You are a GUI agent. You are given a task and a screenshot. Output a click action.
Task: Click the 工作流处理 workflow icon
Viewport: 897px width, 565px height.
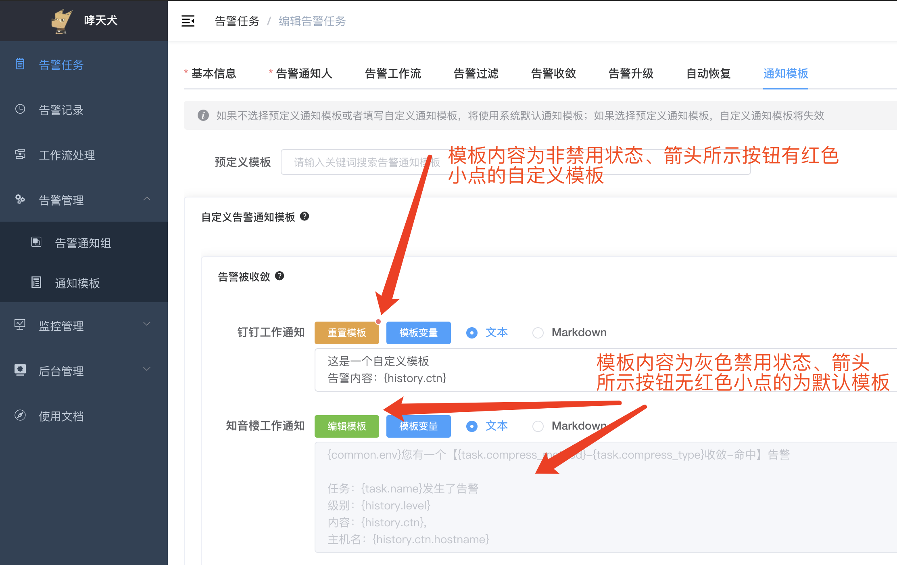(20, 154)
